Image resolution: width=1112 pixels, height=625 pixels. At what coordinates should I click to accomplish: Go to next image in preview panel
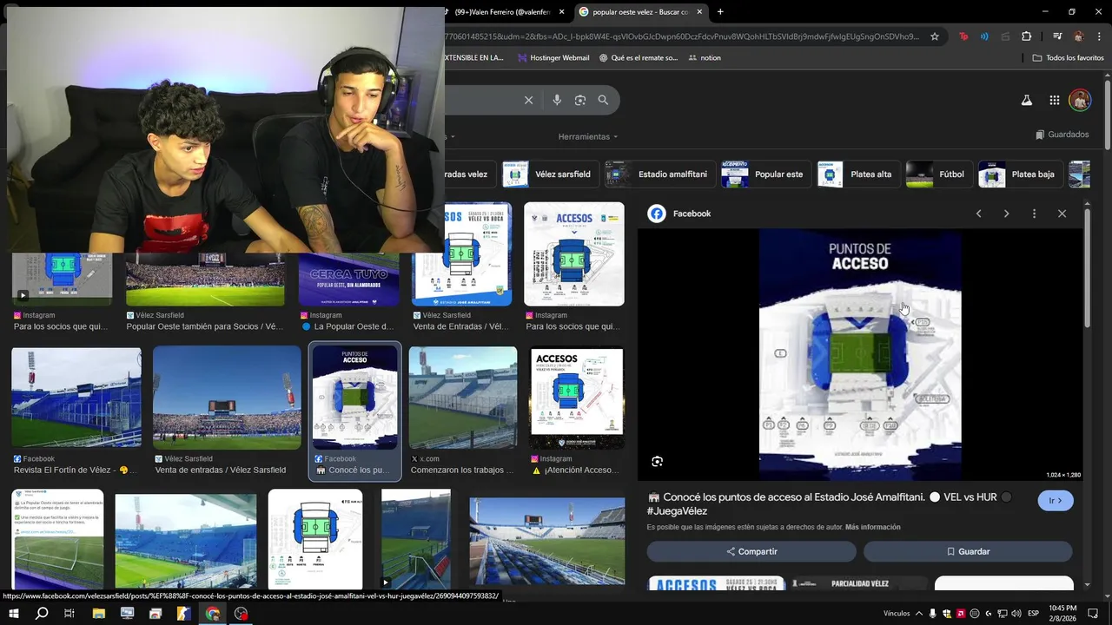(1006, 214)
